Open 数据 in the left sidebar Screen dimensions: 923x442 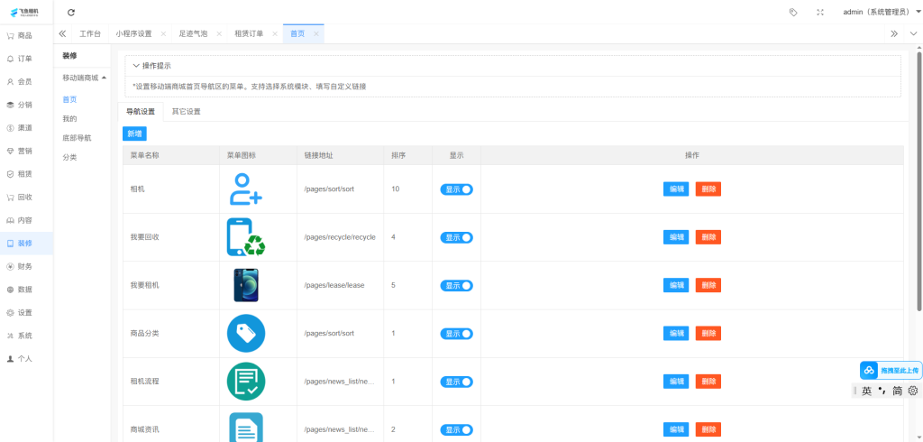tap(26, 290)
